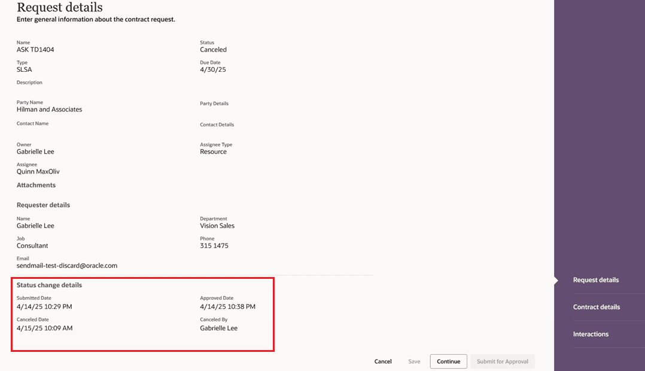Screen dimensions: 645x371
Task: Switch to the Contract details tab
Action: click(x=596, y=307)
